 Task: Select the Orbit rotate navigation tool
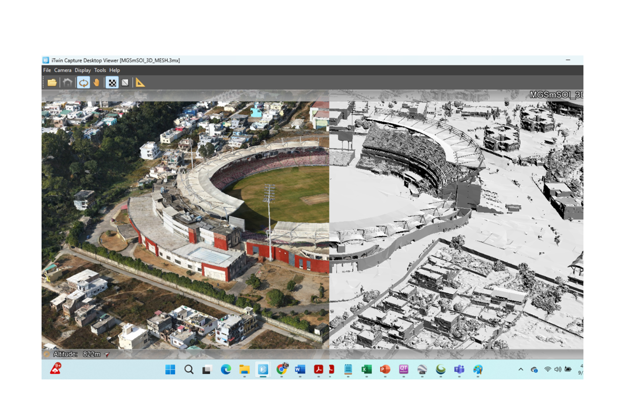click(x=83, y=82)
